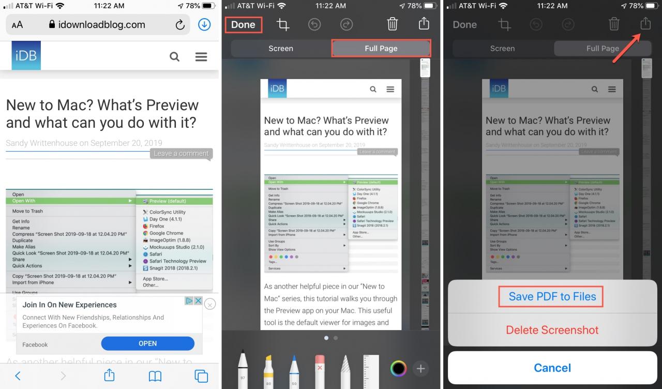662x389 pixels.
Task: Select the crop tool in screenshot editor
Action: click(x=282, y=24)
